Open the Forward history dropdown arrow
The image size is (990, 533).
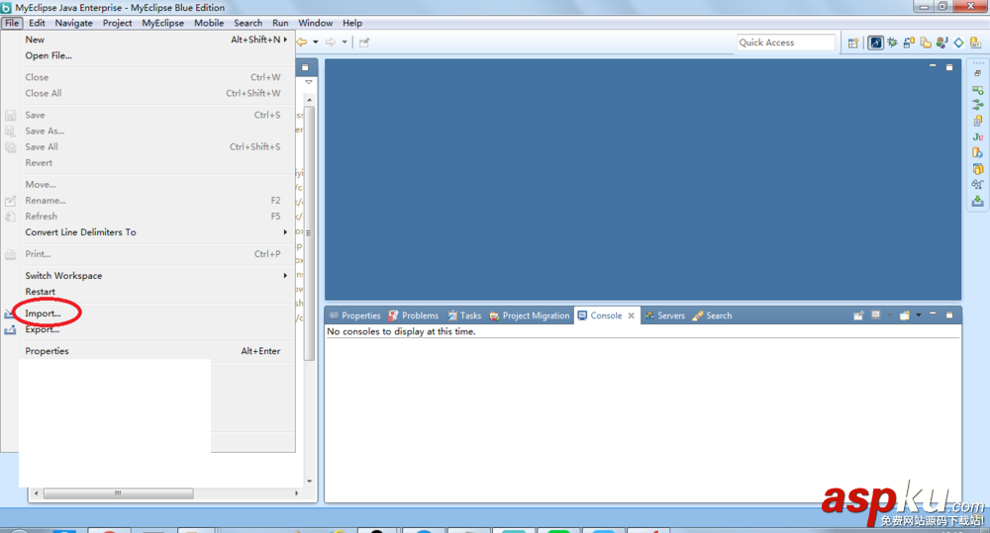(345, 43)
